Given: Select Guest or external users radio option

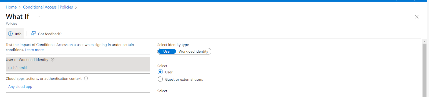Looking at the screenshot, I should pos(160,79).
